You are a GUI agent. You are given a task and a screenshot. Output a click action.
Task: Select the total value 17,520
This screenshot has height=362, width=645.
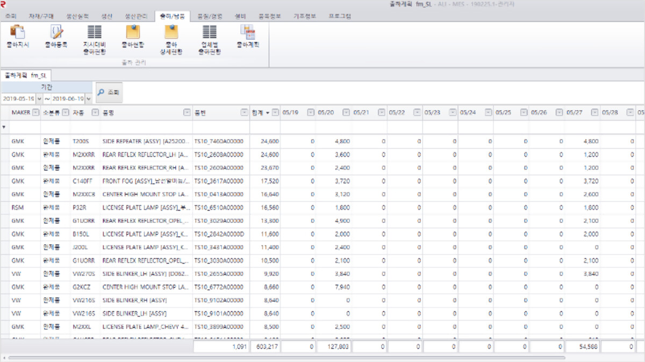pyautogui.click(x=264, y=180)
